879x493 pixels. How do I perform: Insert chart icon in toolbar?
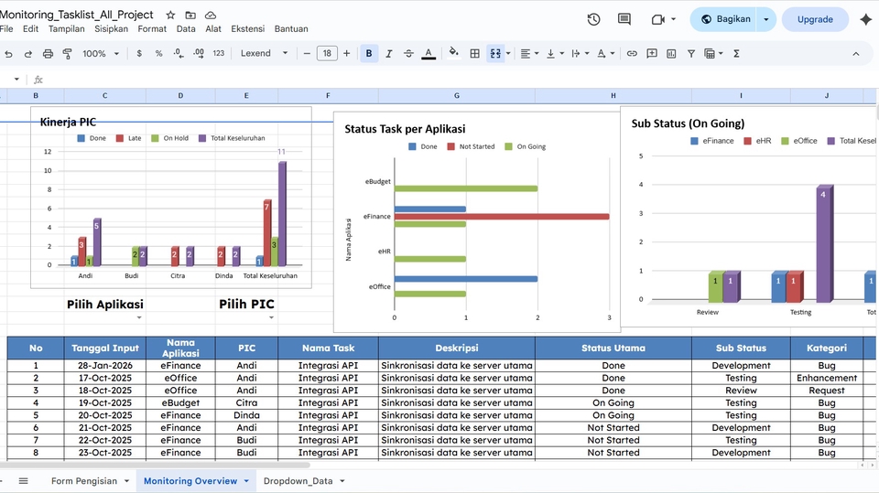coord(671,53)
